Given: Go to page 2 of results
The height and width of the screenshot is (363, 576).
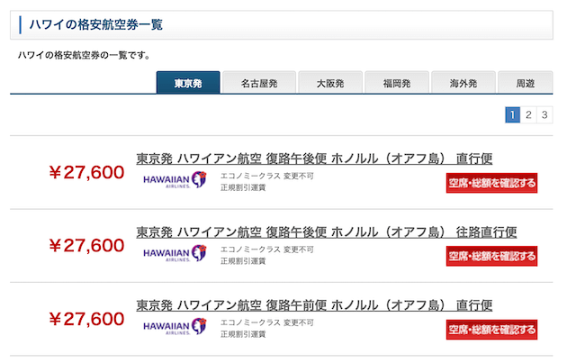Looking at the screenshot, I should (x=528, y=114).
